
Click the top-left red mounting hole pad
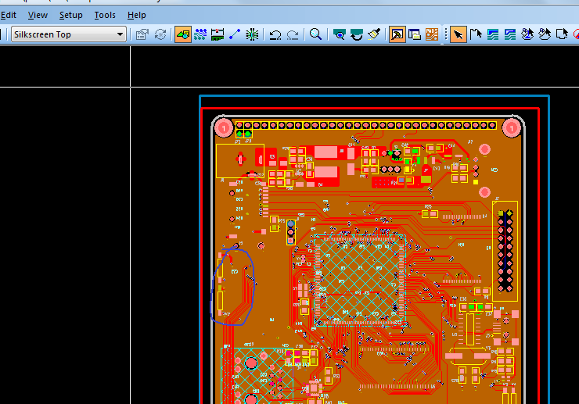pos(224,128)
